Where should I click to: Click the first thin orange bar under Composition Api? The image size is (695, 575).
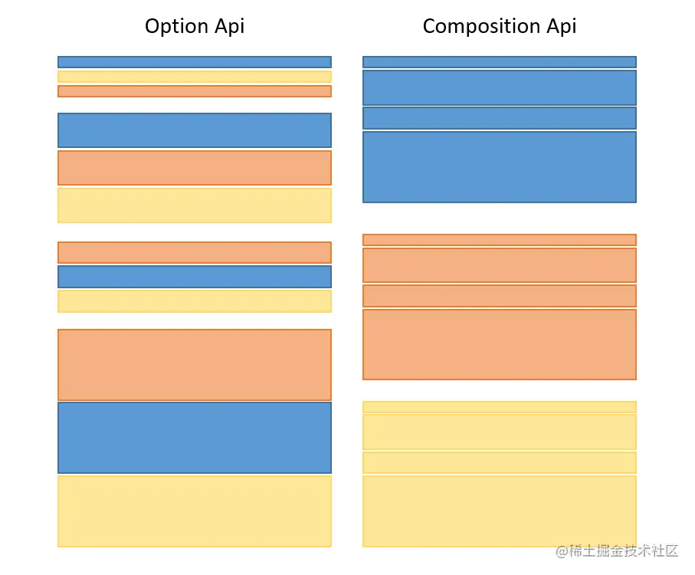(499, 240)
